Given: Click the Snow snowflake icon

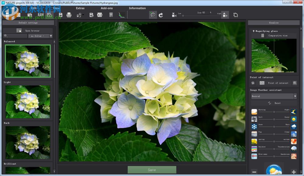Looking at the screenshot, I should (x=254, y=127).
